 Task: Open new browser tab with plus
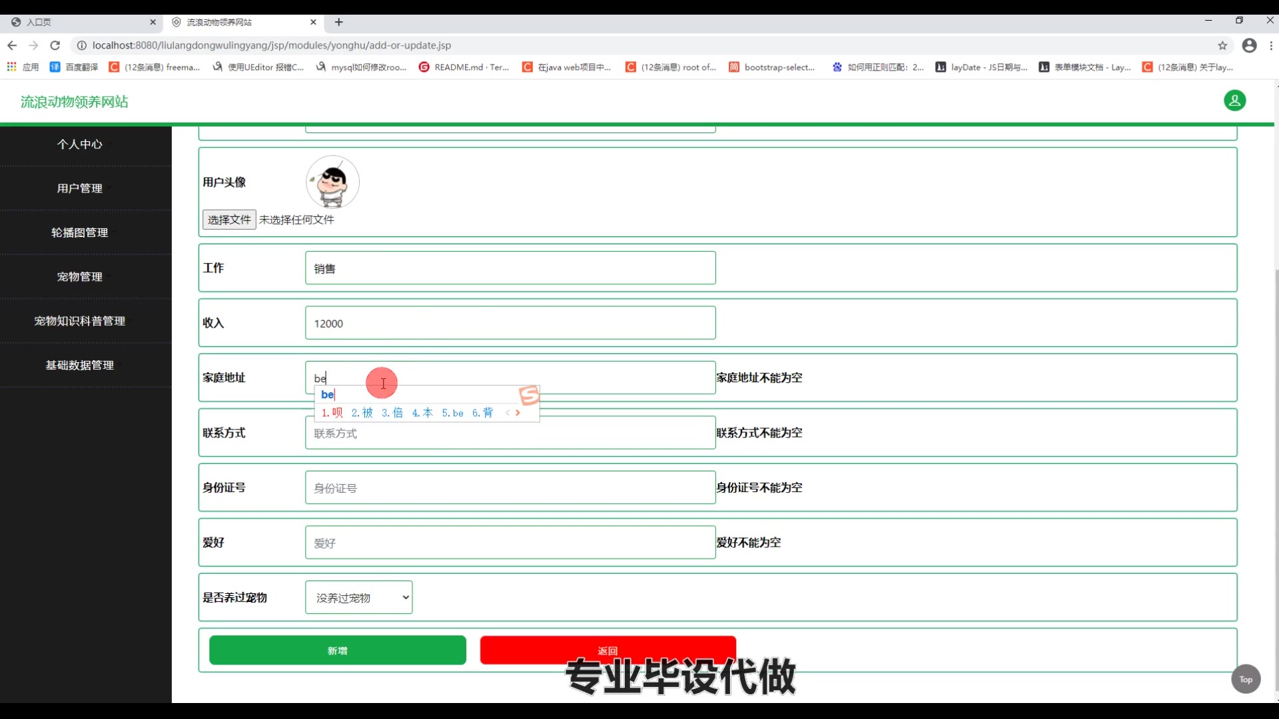click(x=338, y=22)
